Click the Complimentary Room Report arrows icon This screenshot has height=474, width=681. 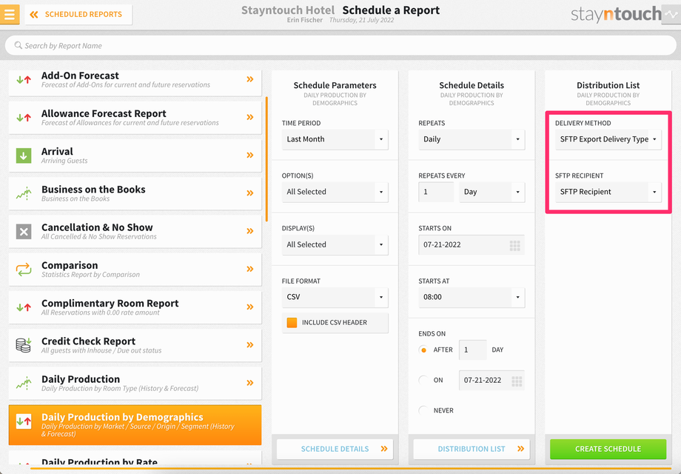coord(24,307)
